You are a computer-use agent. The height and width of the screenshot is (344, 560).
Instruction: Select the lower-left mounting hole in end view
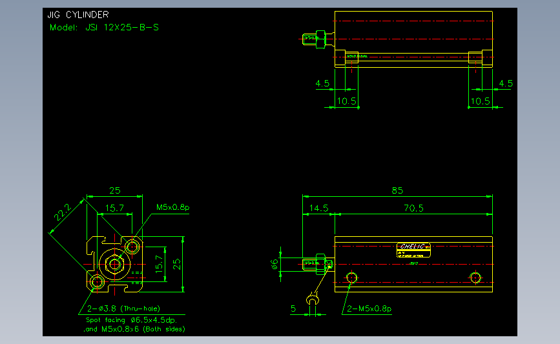coord(97,282)
